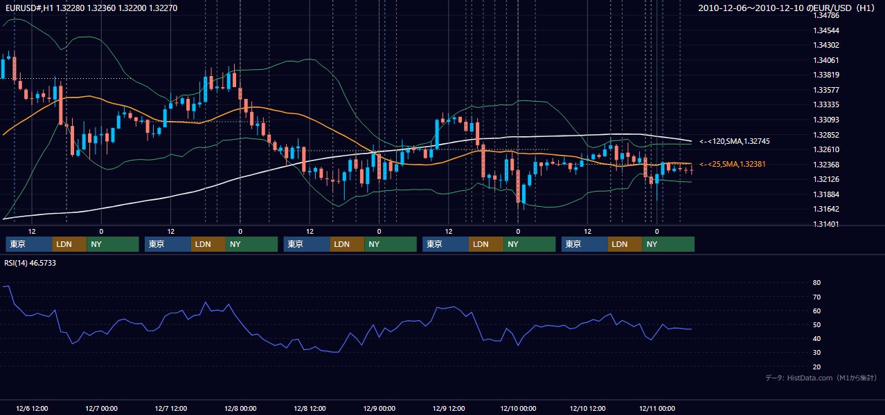885x415 pixels.
Task: Click price axis value 1.31401
Action: 826,224
